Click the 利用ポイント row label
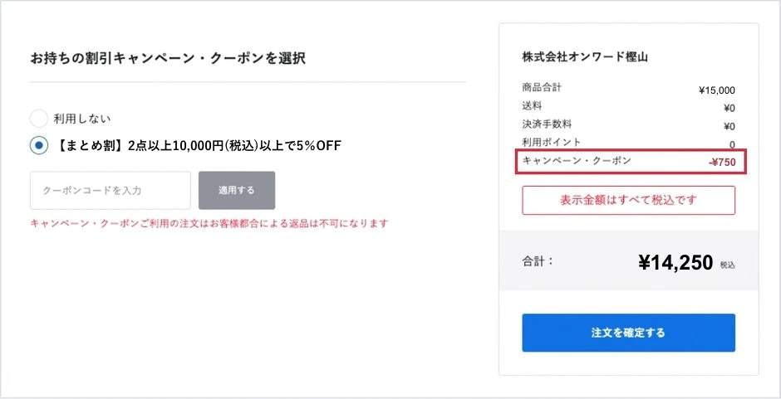 [x=551, y=143]
